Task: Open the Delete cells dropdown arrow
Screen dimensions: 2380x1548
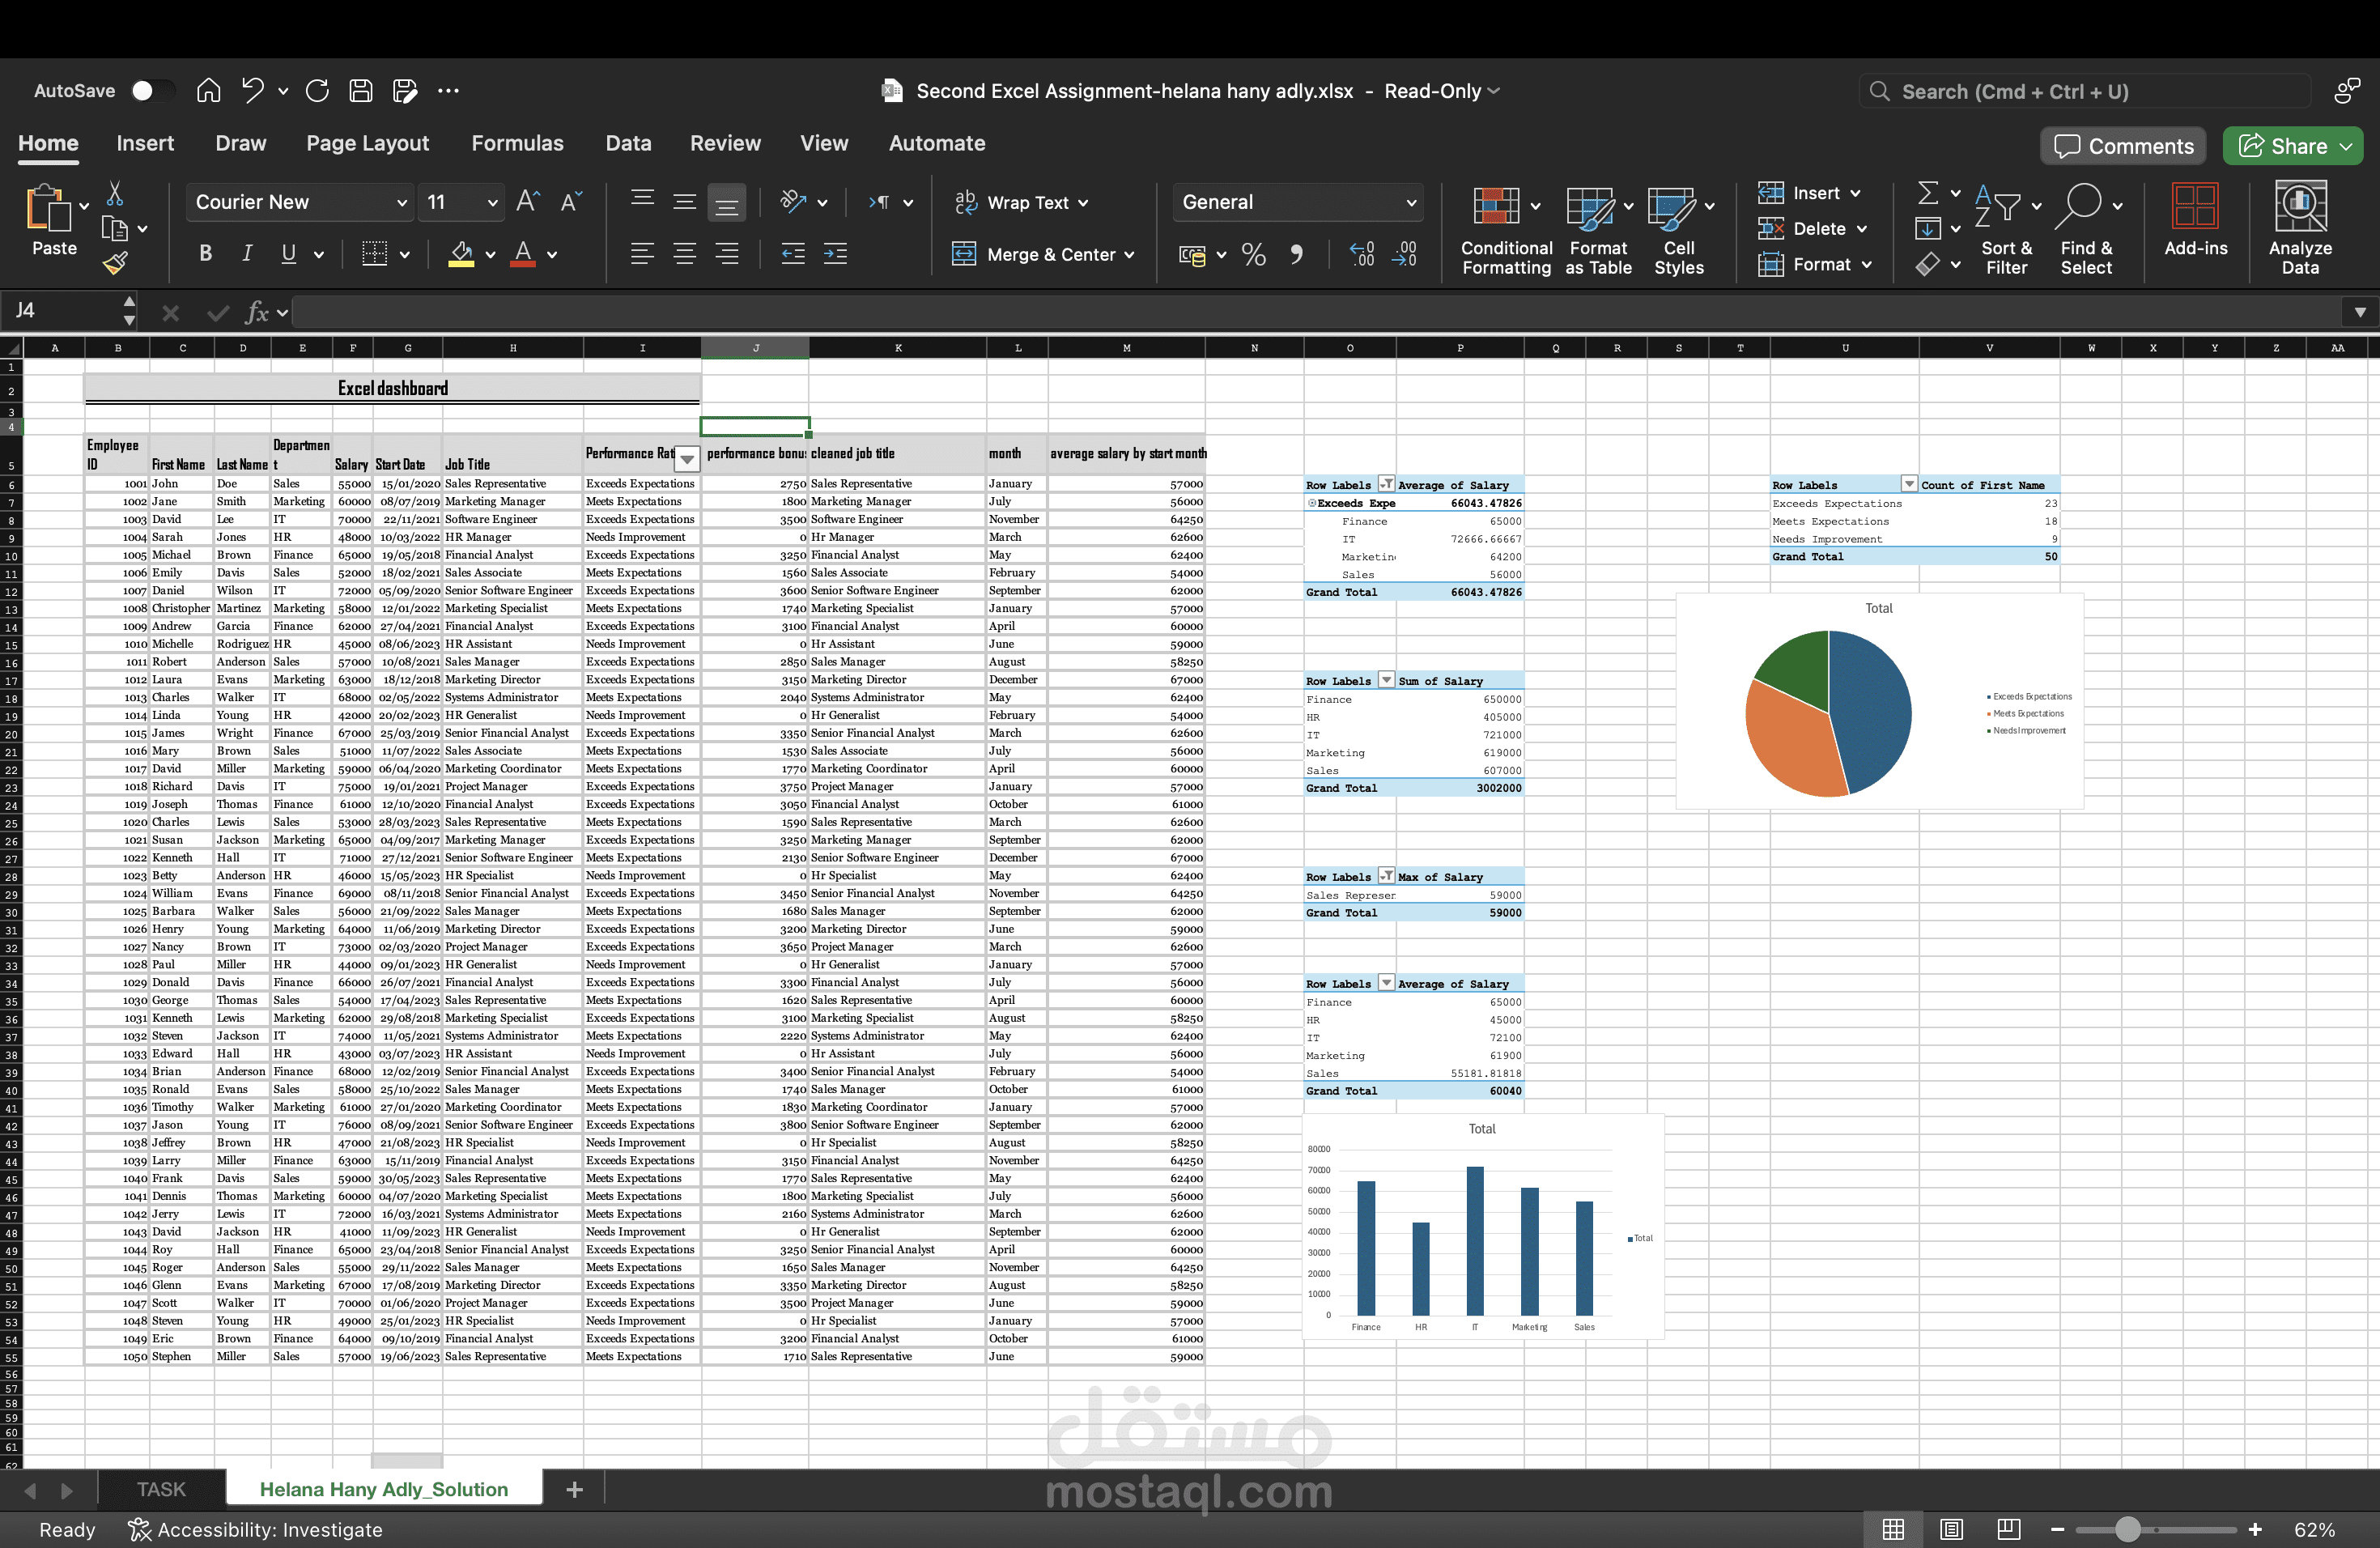Action: [1862, 229]
